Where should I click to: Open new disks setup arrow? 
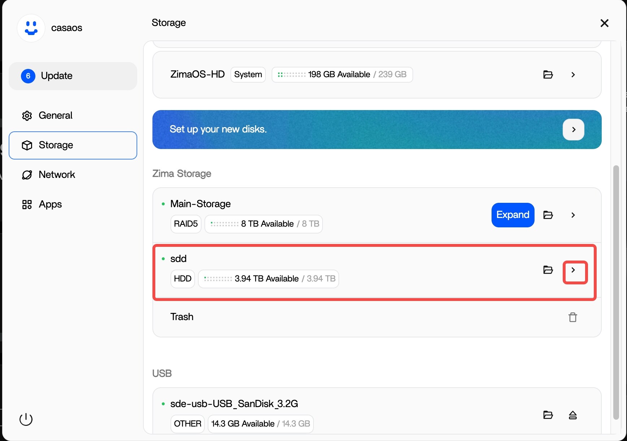573,130
